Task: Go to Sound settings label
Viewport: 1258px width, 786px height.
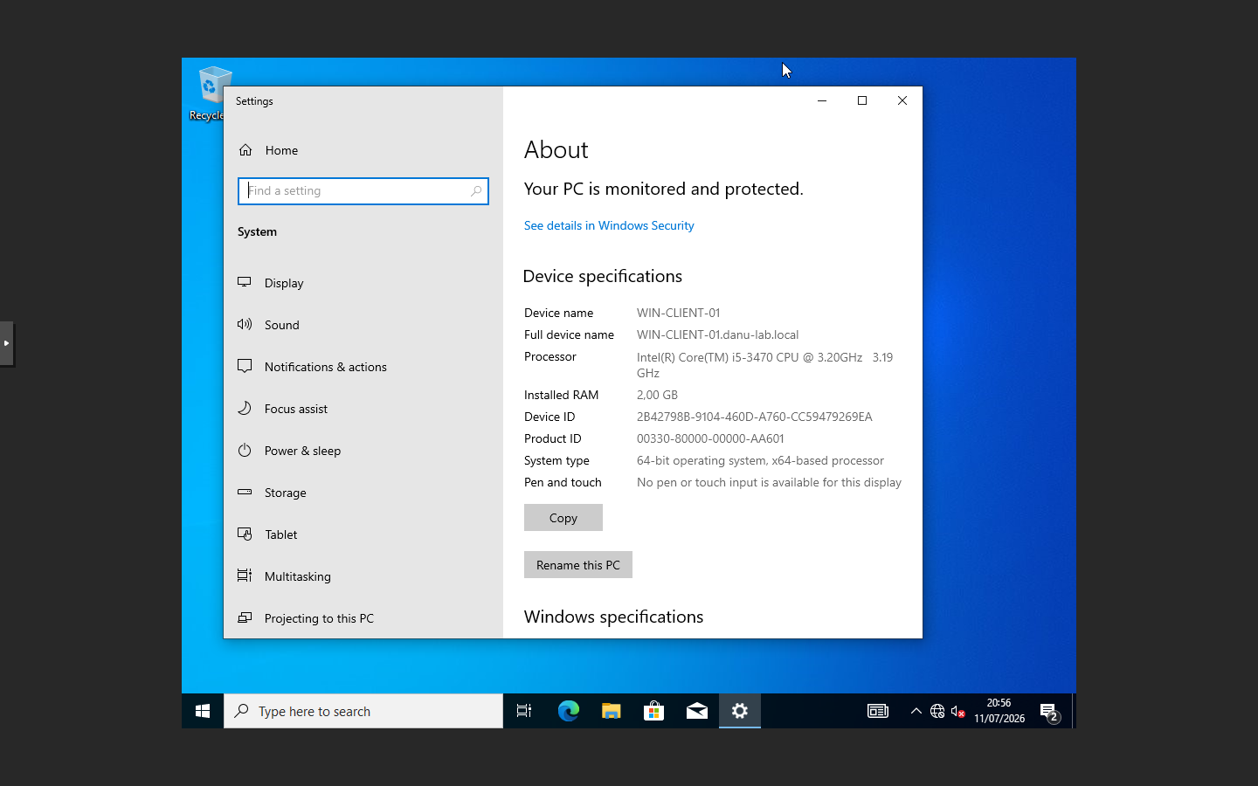Action: pyautogui.click(x=281, y=325)
